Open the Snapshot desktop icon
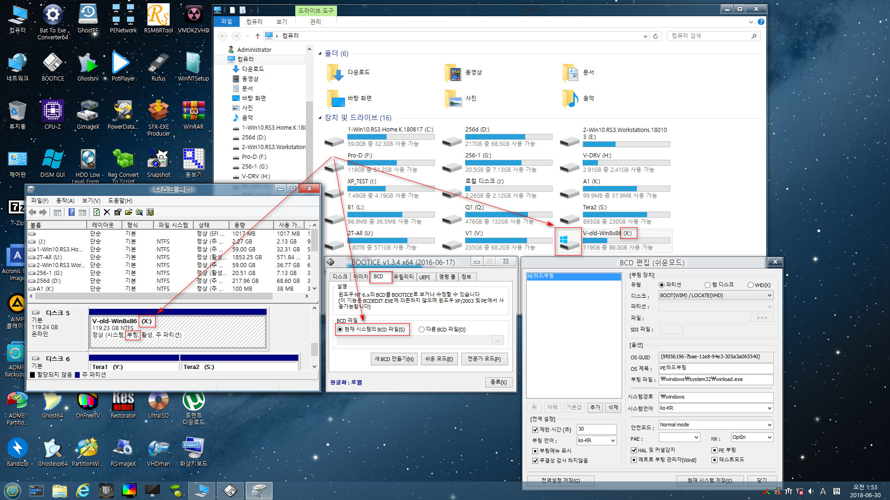Viewport: 890px width, 500px height. coord(159,162)
